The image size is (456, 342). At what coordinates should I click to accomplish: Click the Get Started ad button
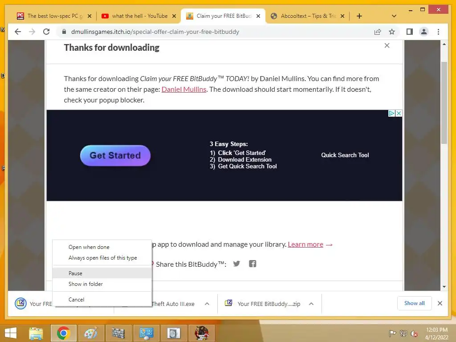pyautogui.click(x=115, y=155)
